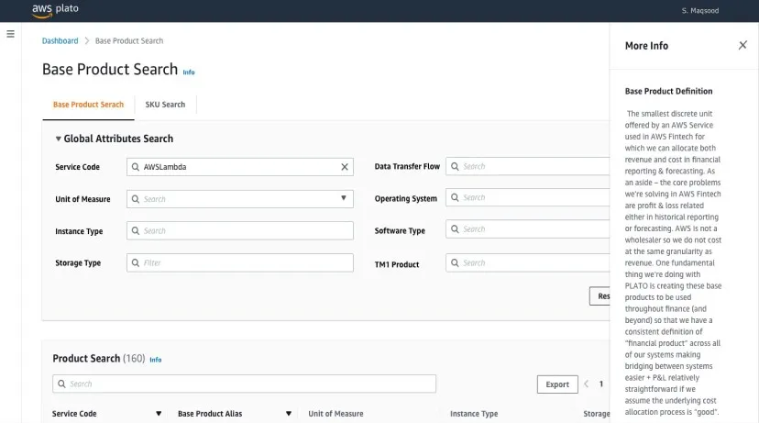Focus the Software Type search field
This screenshot has height=423, width=759.
(x=528, y=228)
